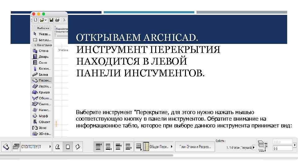Click the composite fill swatch
The width and height of the screenshot is (298, 167).
click(146, 147)
